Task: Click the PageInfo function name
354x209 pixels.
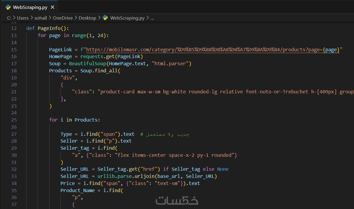Action: 49,28
